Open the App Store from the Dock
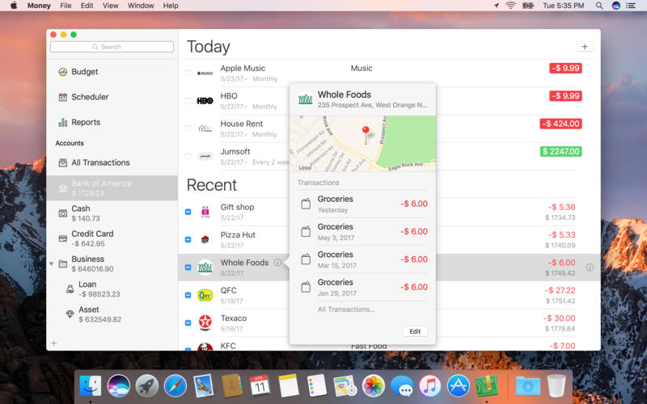This screenshot has width=647, height=404. (x=458, y=386)
